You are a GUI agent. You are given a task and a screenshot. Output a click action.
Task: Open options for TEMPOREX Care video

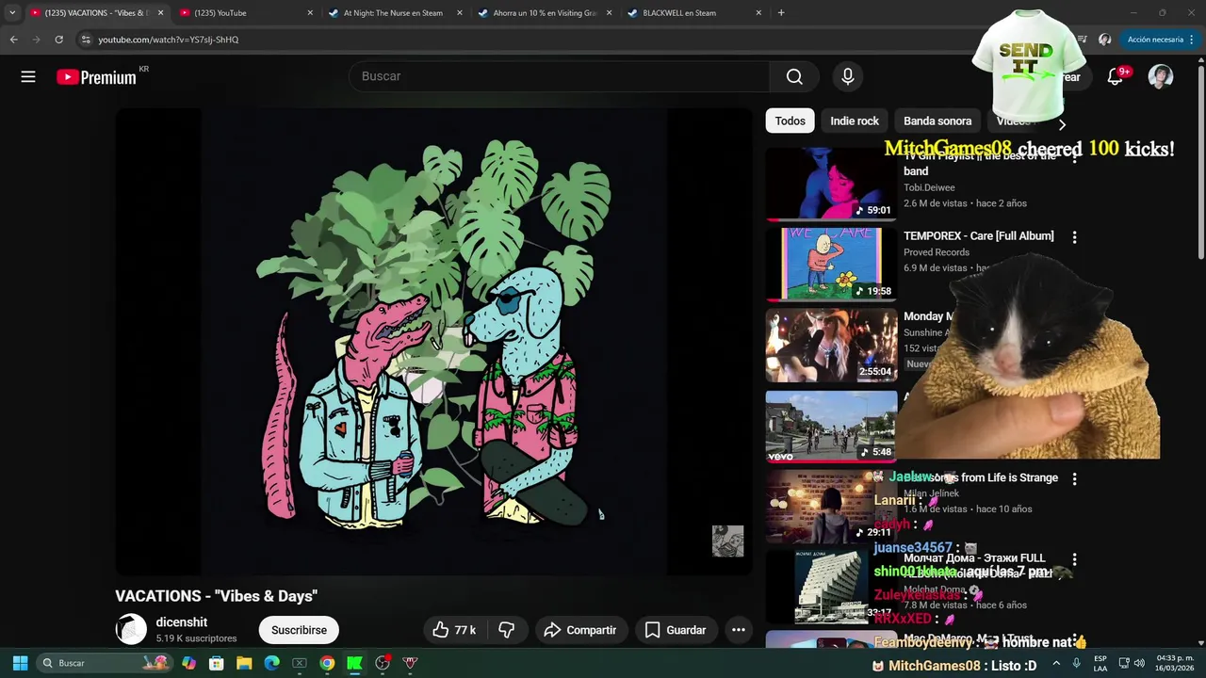click(1074, 237)
